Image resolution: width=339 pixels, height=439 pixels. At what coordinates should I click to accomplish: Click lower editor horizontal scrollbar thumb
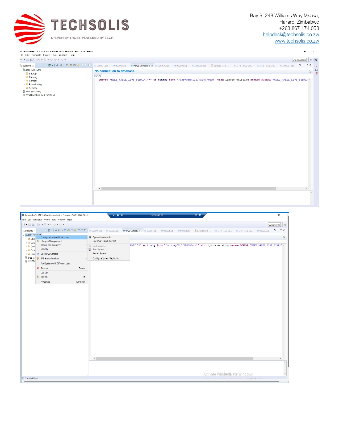pyautogui.click(x=175, y=358)
